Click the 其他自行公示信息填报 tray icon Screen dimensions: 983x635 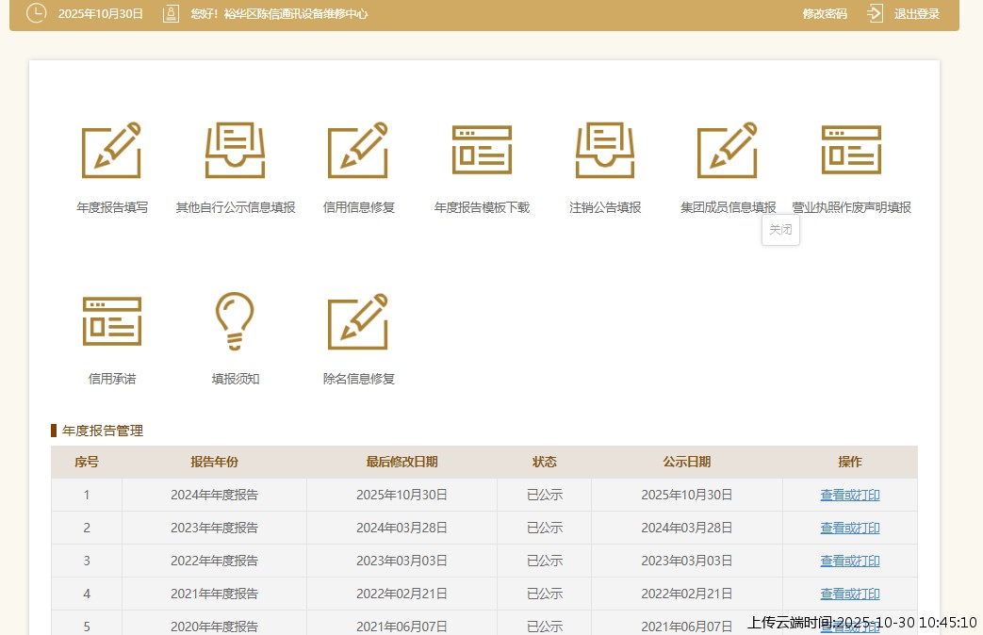click(236, 150)
